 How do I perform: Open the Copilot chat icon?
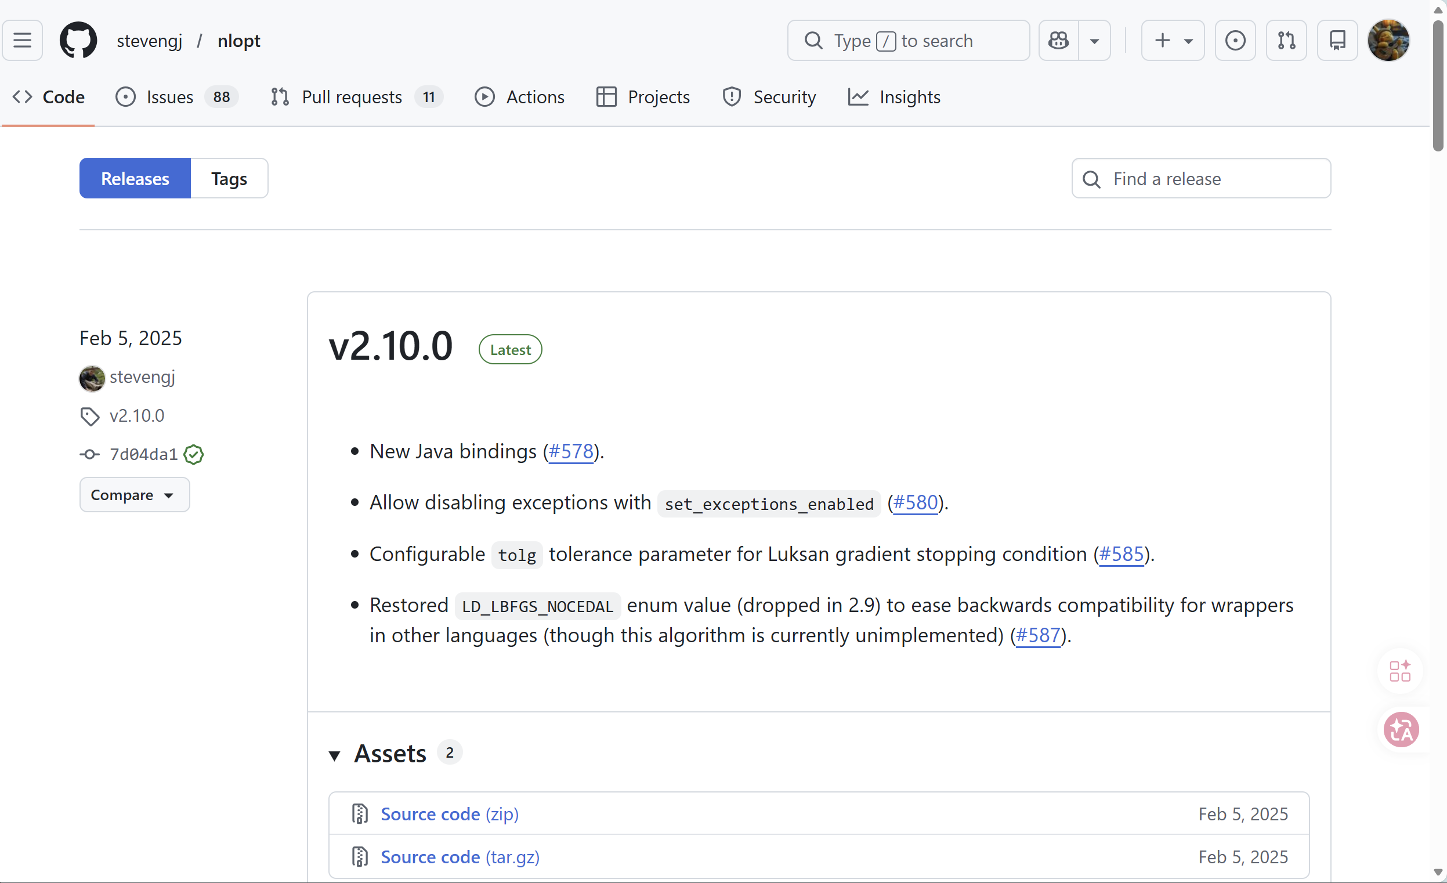point(1058,41)
